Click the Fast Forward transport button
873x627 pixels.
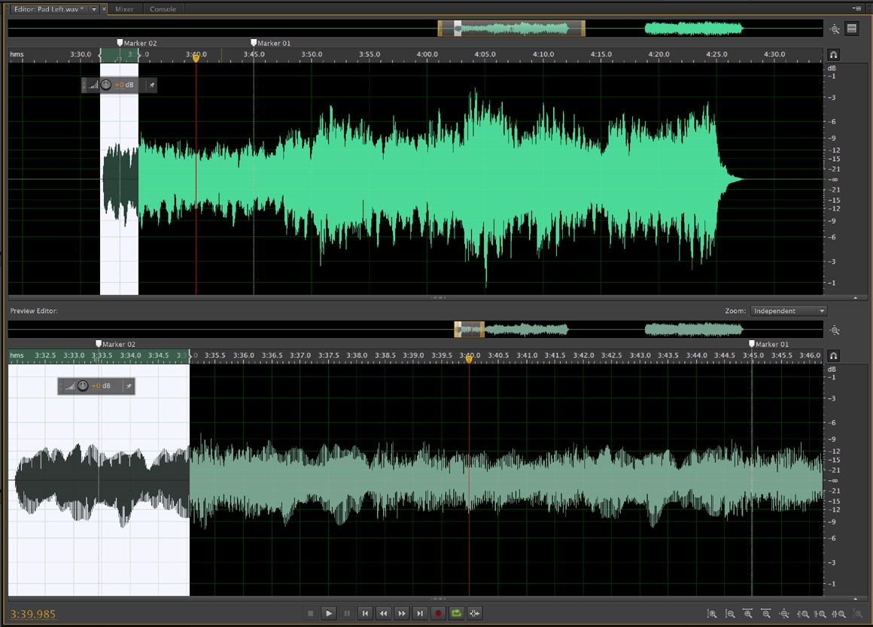[401, 613]
